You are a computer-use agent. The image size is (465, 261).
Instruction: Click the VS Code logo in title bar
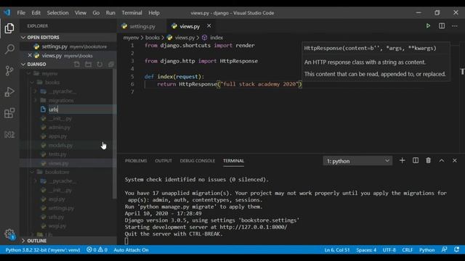(7, 12)
